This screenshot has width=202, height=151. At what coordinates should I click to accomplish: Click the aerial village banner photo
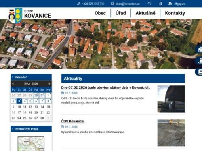coord(101,44)
